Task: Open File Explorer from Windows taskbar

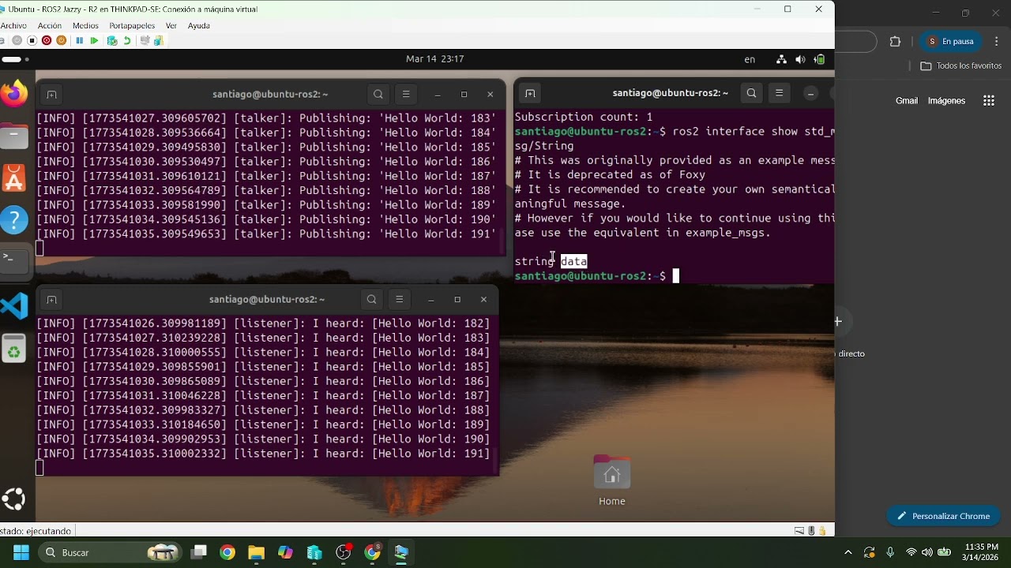Action: [256, 552]
